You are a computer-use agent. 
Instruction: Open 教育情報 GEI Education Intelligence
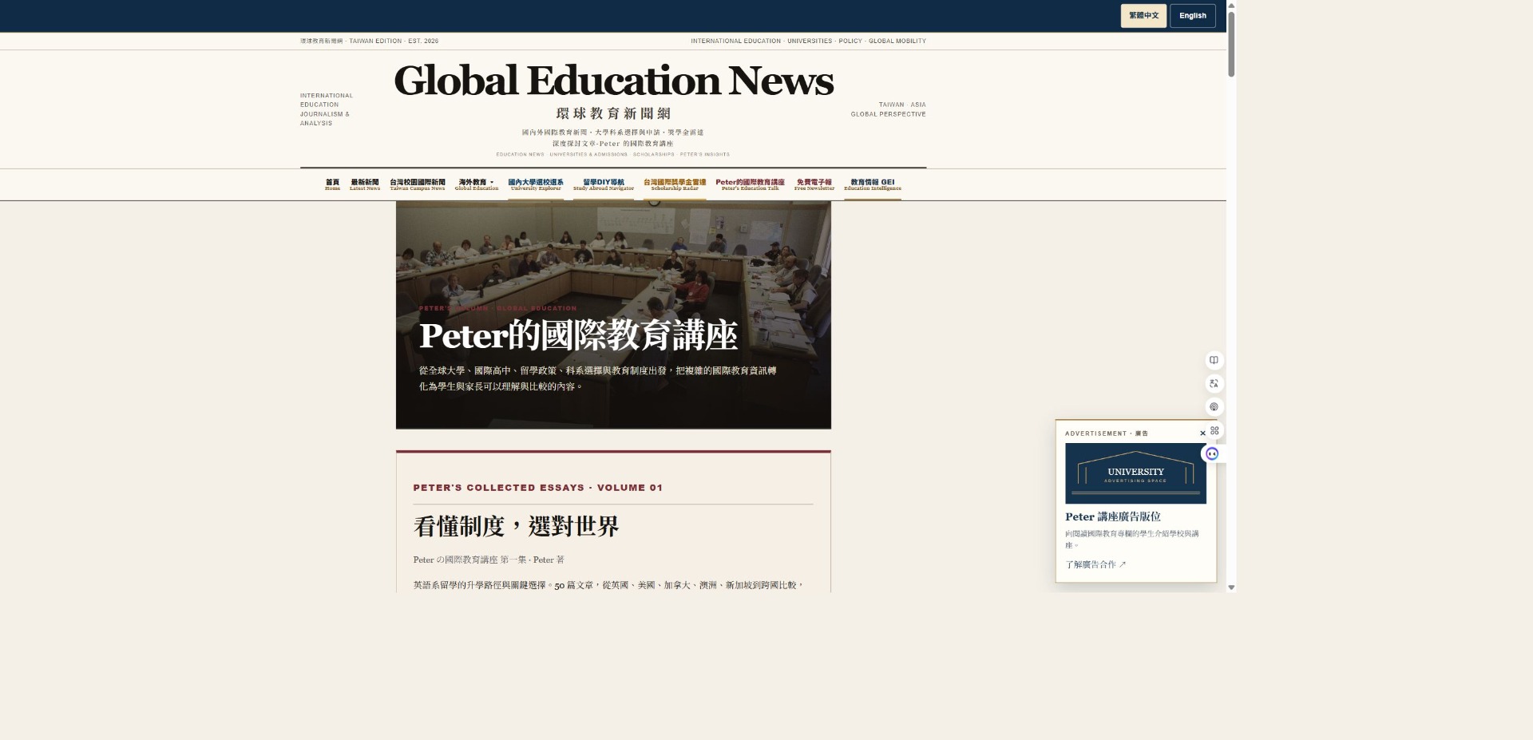[x=873, y=184]
